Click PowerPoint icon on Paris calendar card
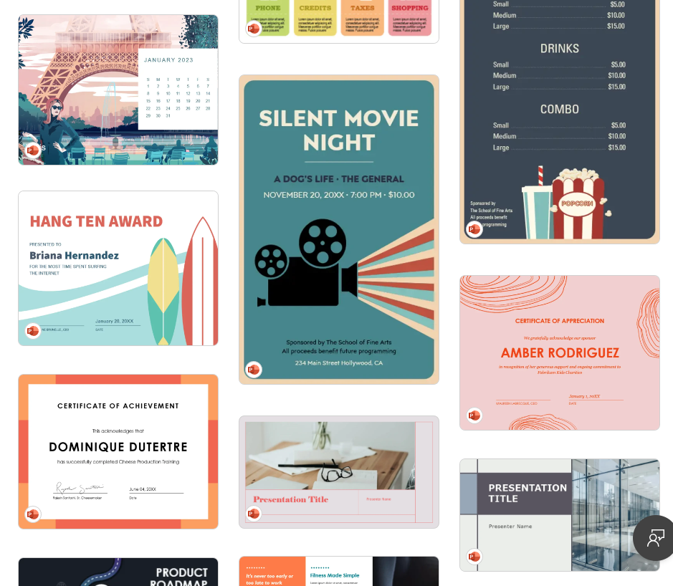 tap(33, 150)
